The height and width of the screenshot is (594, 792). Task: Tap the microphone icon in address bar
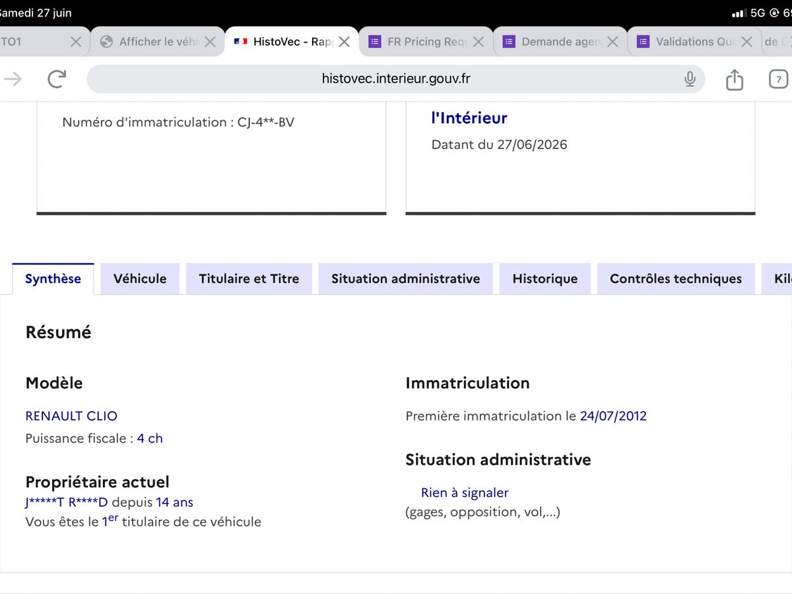pyautogui.click(x=690, y=79)
